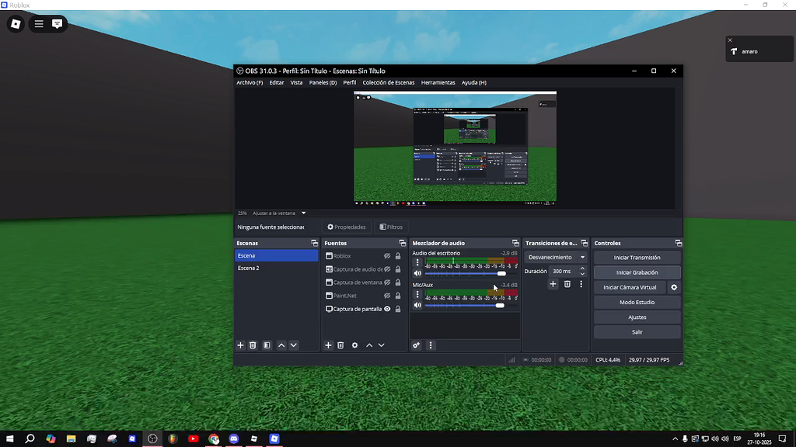Mute Audio del escritorio speaker
This screenshot has width=796, height=447.
pyautogui.click(x=417, y=273)
